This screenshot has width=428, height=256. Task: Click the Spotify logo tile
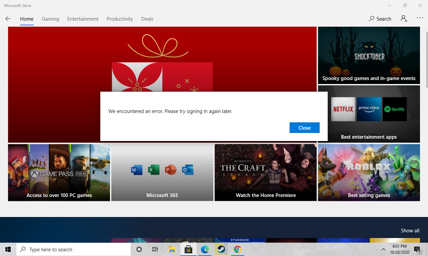[395, 109]
